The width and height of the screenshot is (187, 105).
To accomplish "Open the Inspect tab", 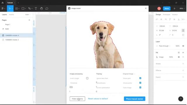I will coord(175,15).
